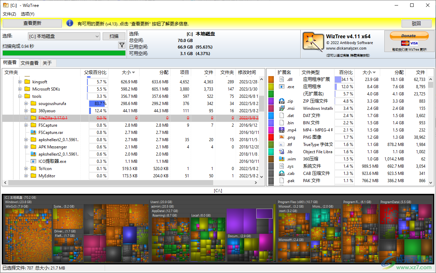Click the .png image icon
The image size is (436, 273).
pyautogui.click(x=281, y=137)
